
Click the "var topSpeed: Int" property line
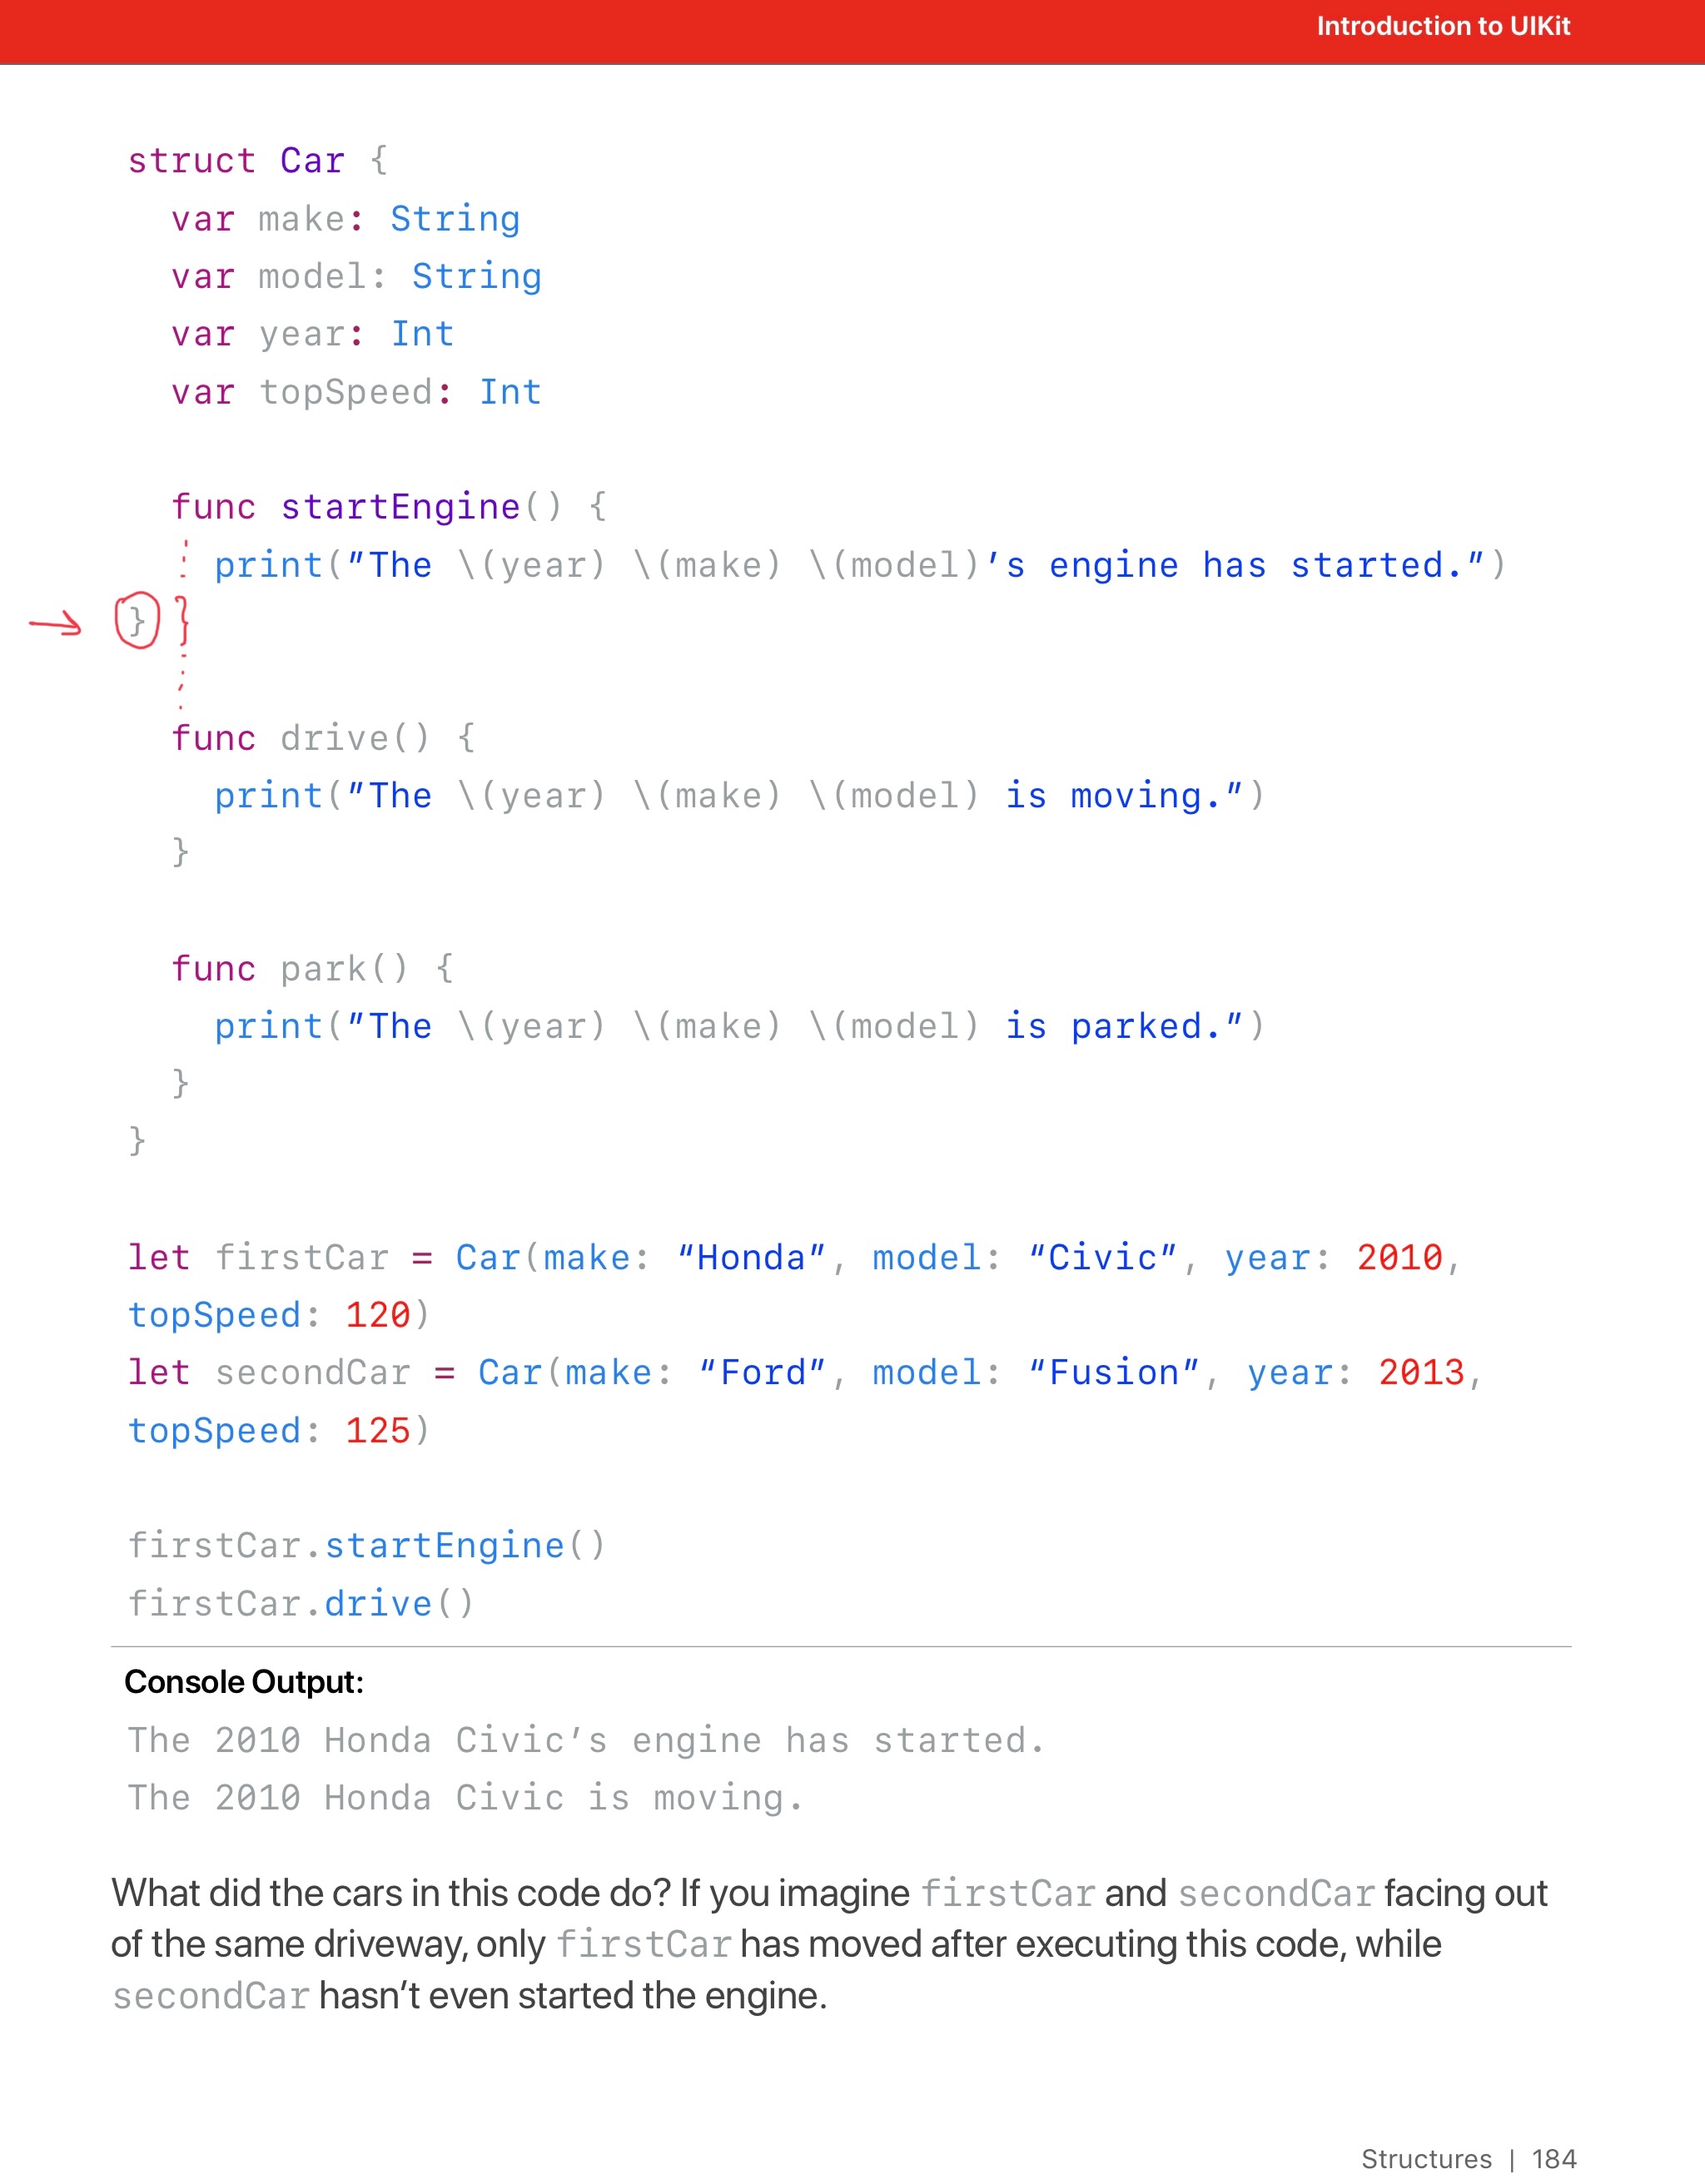[x=355, y=392]
